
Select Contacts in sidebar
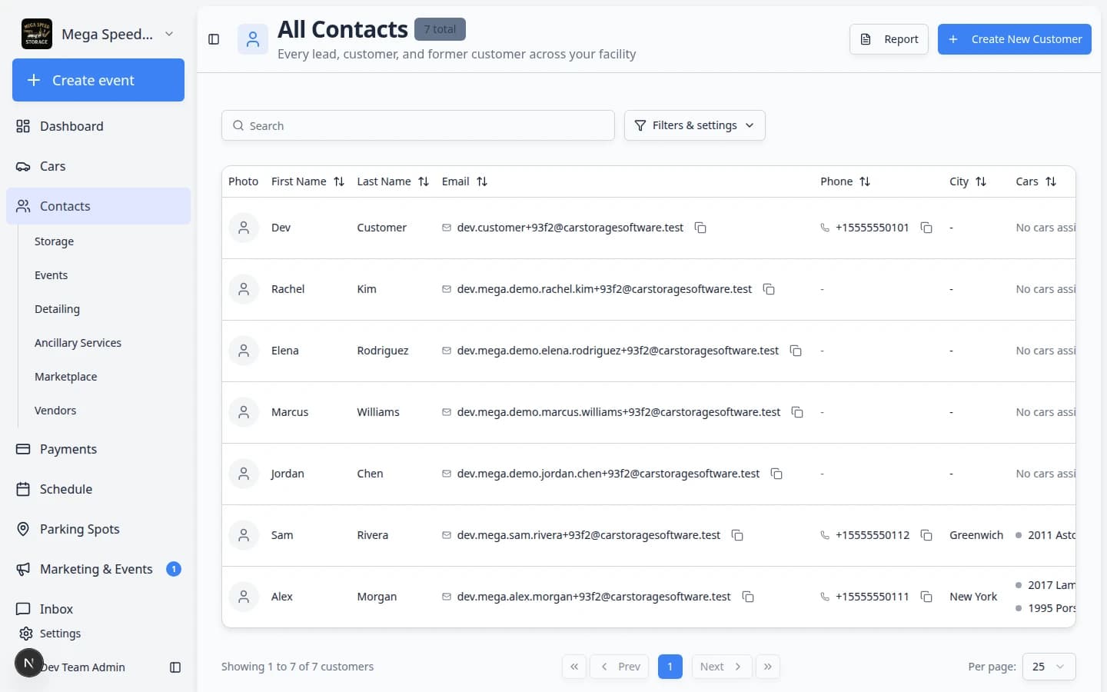[x=98, y=206]
